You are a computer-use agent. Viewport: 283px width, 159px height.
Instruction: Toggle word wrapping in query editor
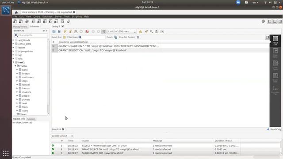[x=162, y=31]
